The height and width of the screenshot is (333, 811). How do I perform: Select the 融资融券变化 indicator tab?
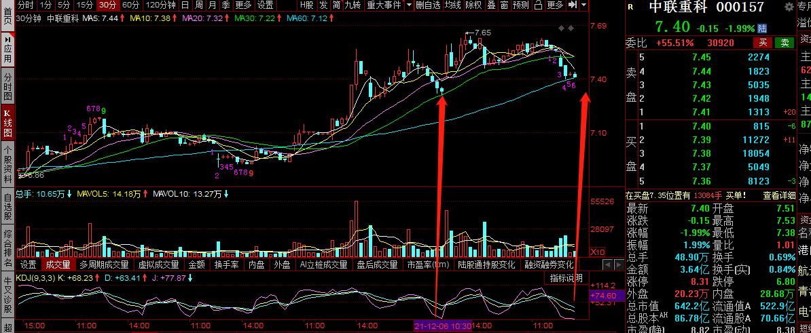click(549, 265)
